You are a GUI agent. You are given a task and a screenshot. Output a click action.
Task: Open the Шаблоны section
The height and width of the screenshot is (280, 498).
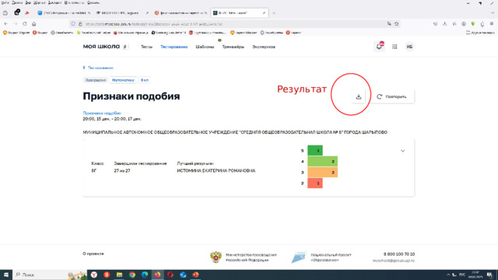coord(205,47)
